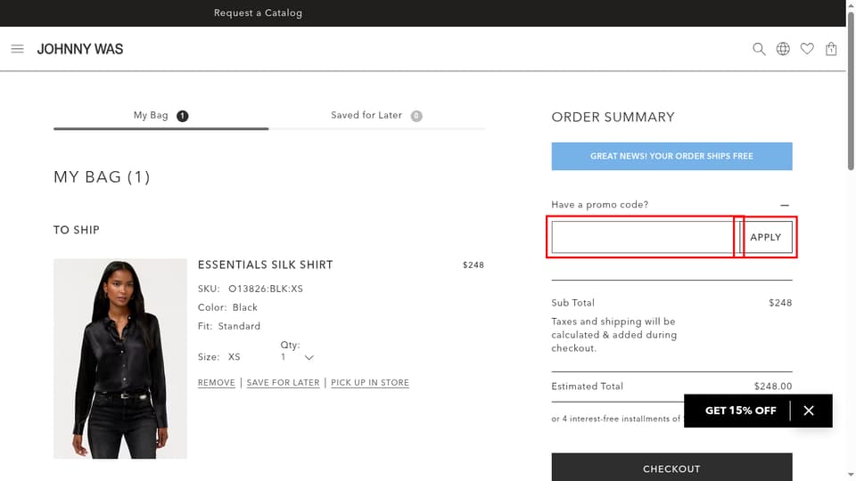856x481 pixels.
Task: Click the Request a Catalog link
Action: tap(259, 12)
